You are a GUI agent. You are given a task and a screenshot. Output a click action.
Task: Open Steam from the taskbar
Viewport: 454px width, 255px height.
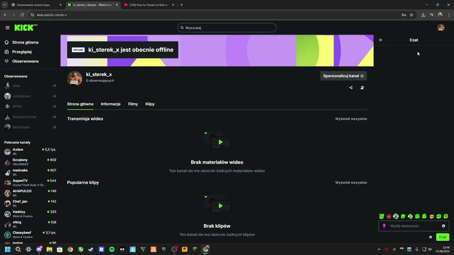[91, 249]
